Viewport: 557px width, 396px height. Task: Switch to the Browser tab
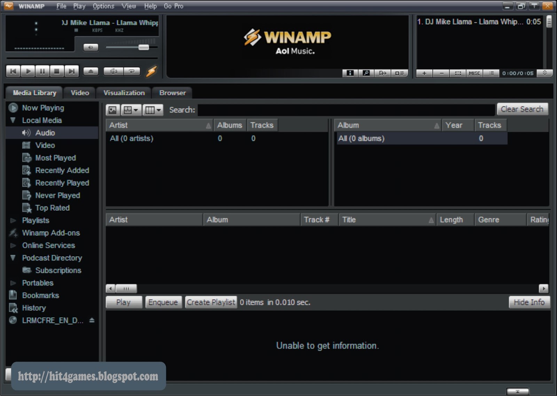(x=172, y=93)
